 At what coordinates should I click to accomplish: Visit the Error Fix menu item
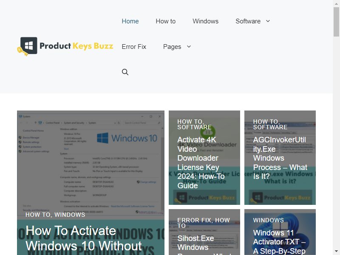(x=134, y=47)
